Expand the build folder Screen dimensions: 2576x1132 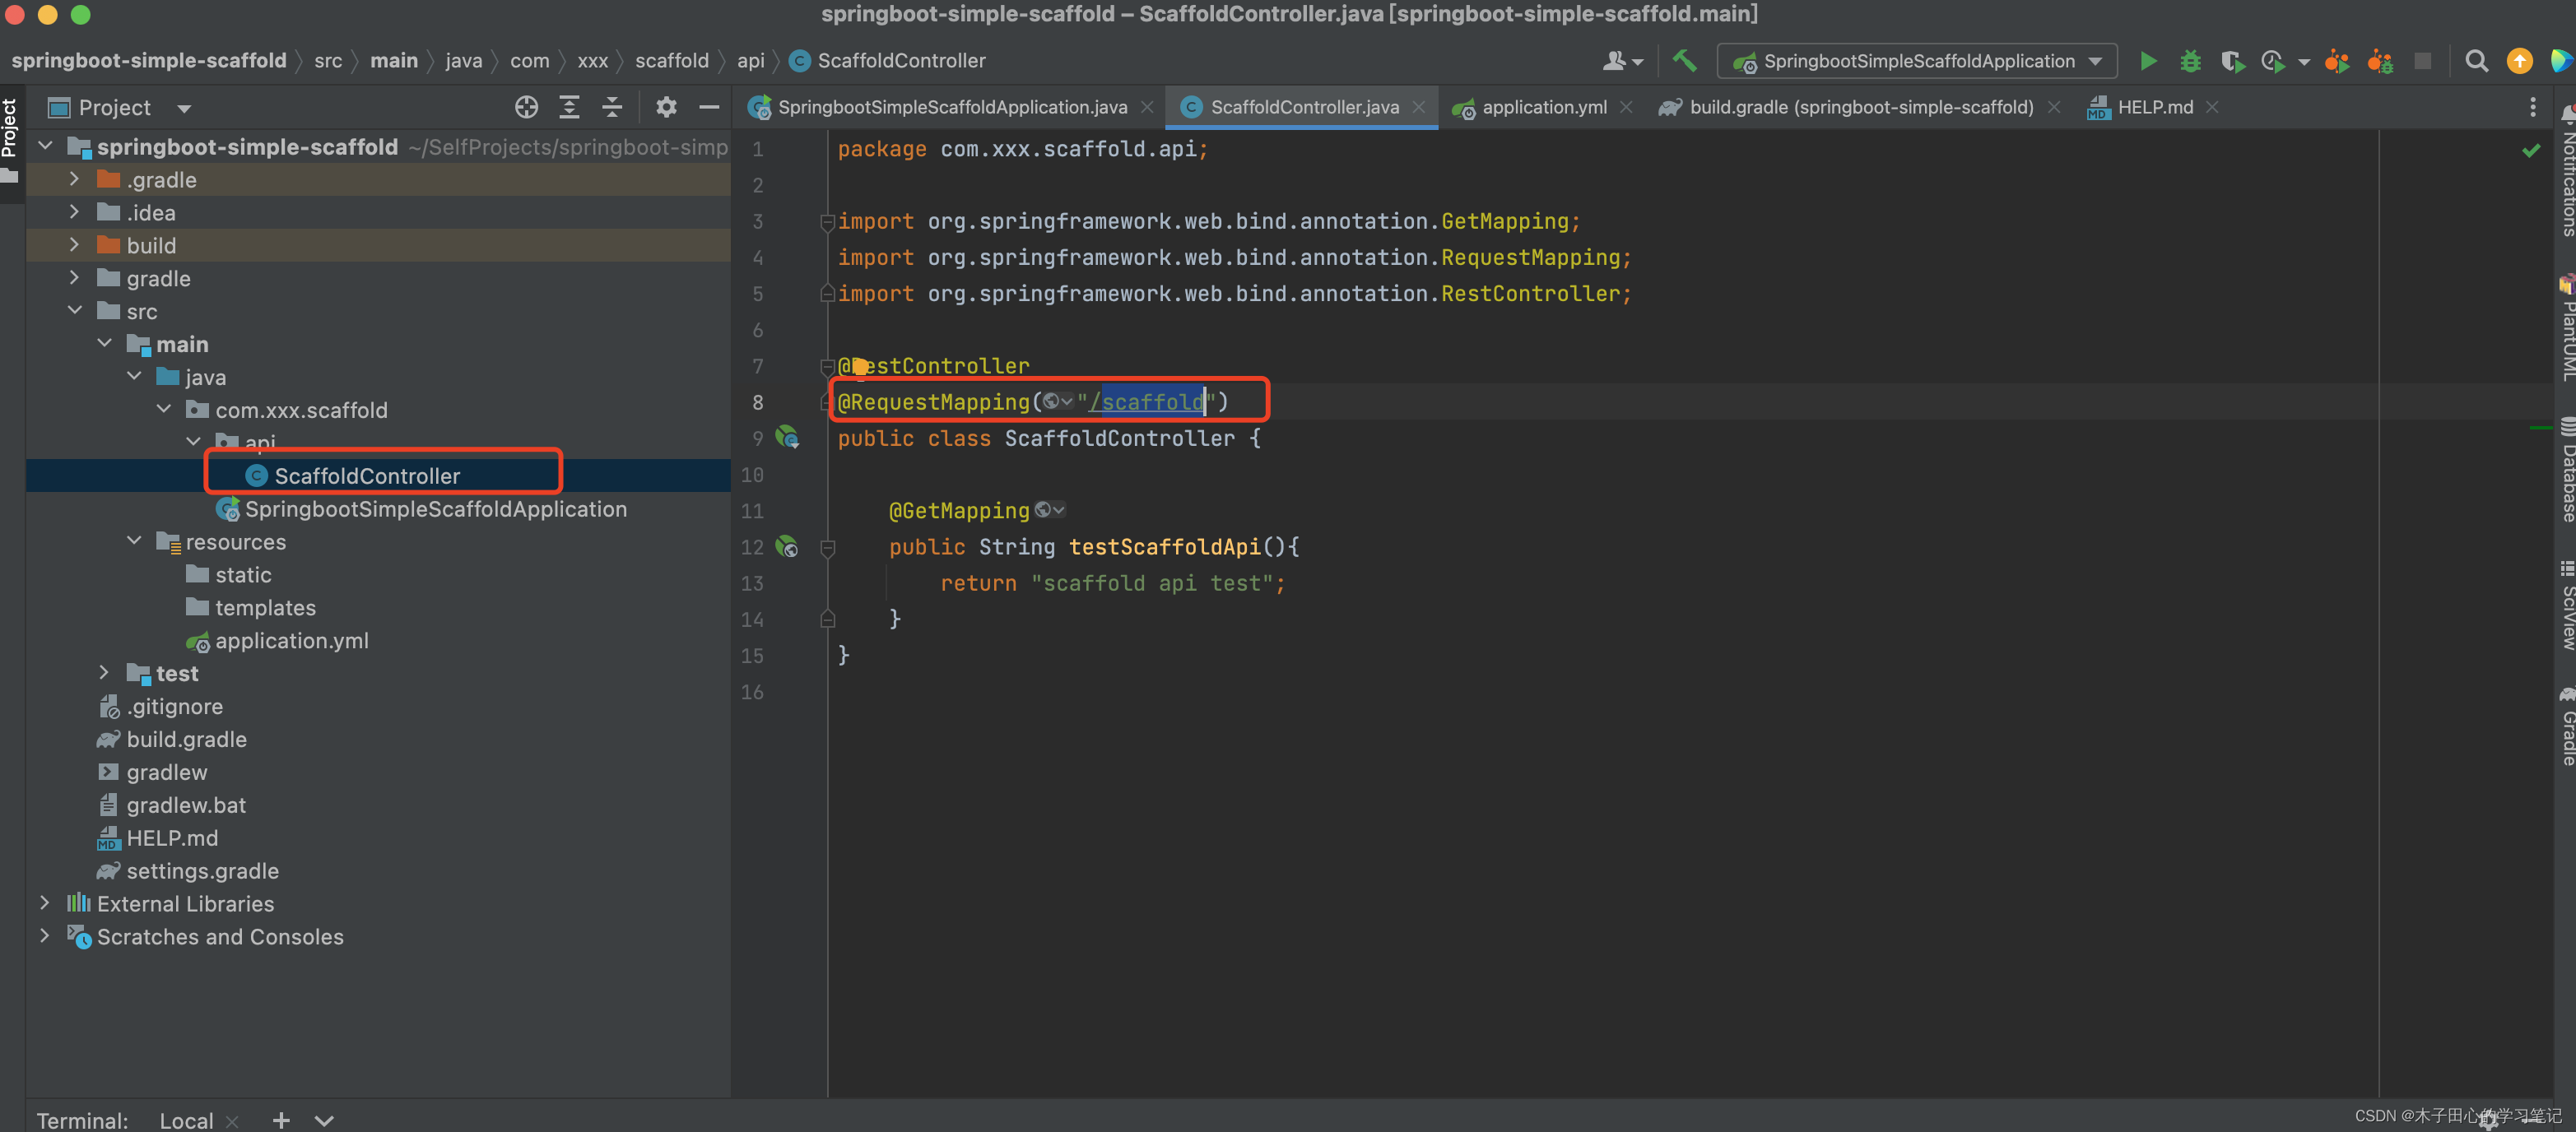[x=74, y=245]
